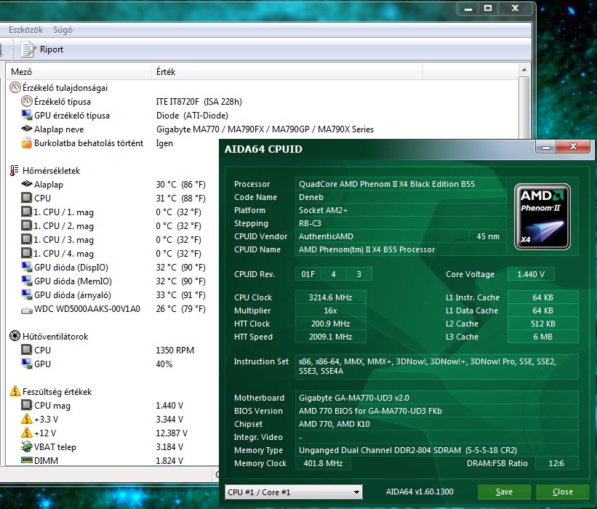Click the ITE IT8720F (ISA 228h) value
This screenshot has height=509, width=597.
click(199, 102)
